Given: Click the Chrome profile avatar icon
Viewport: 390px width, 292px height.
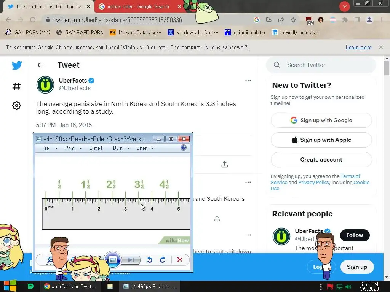Looking at the screenshot, I should click(x=369, y=20).
